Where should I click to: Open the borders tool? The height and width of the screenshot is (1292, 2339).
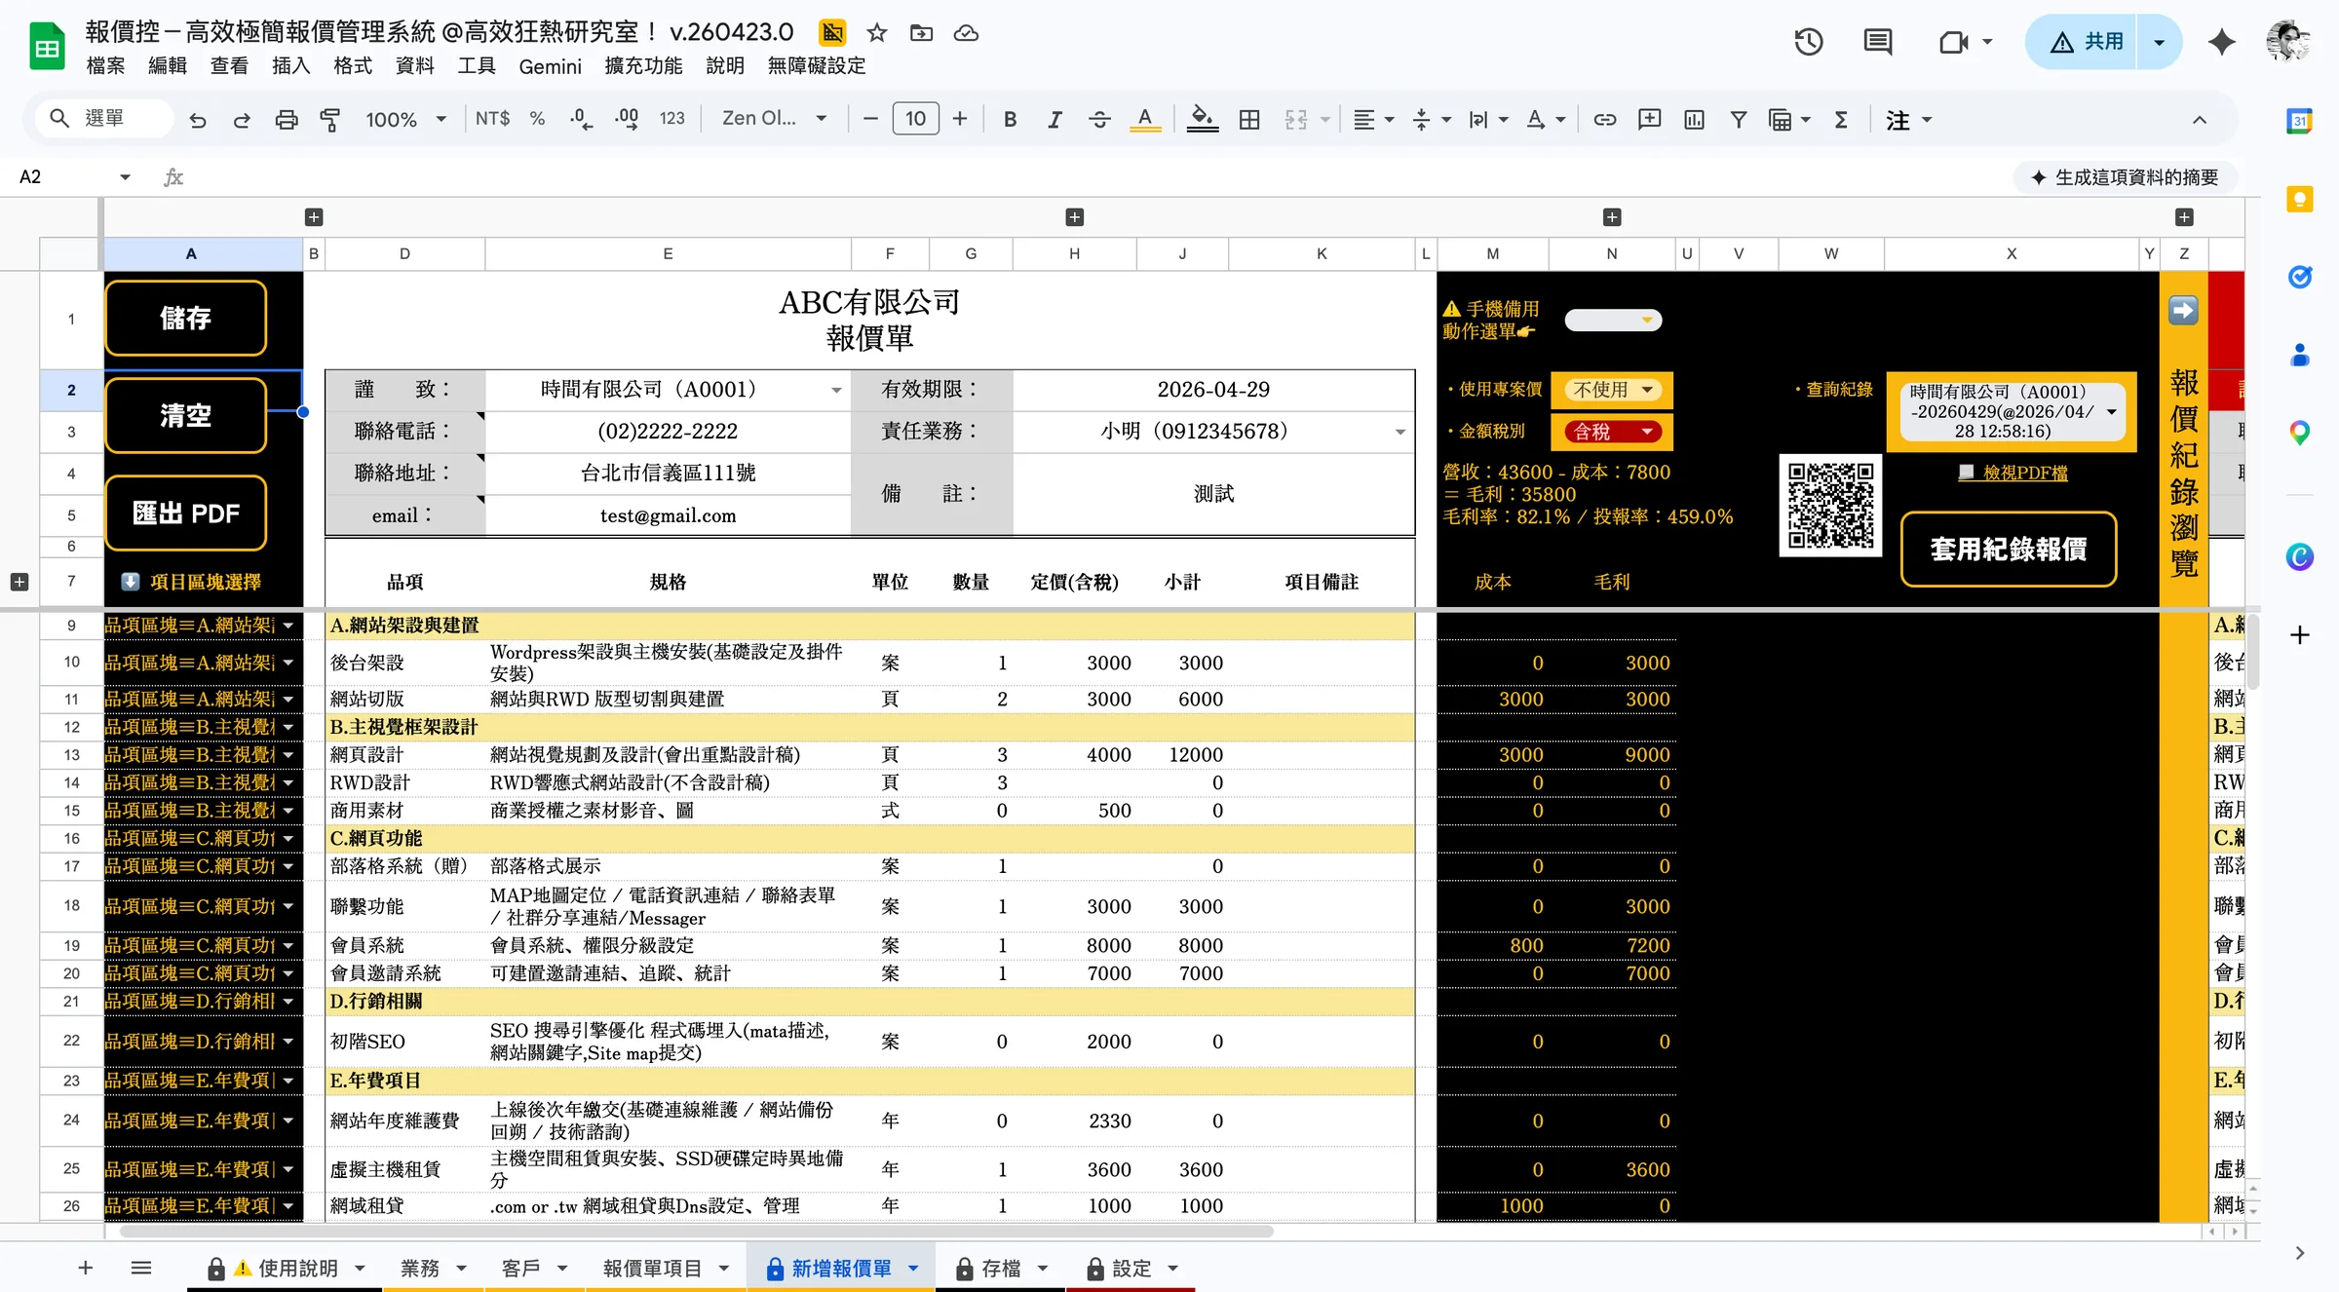click(x=1249, y=120)
